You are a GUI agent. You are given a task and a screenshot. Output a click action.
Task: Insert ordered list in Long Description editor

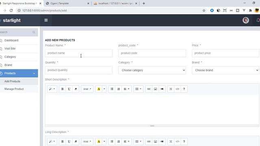tap(118, 142)
